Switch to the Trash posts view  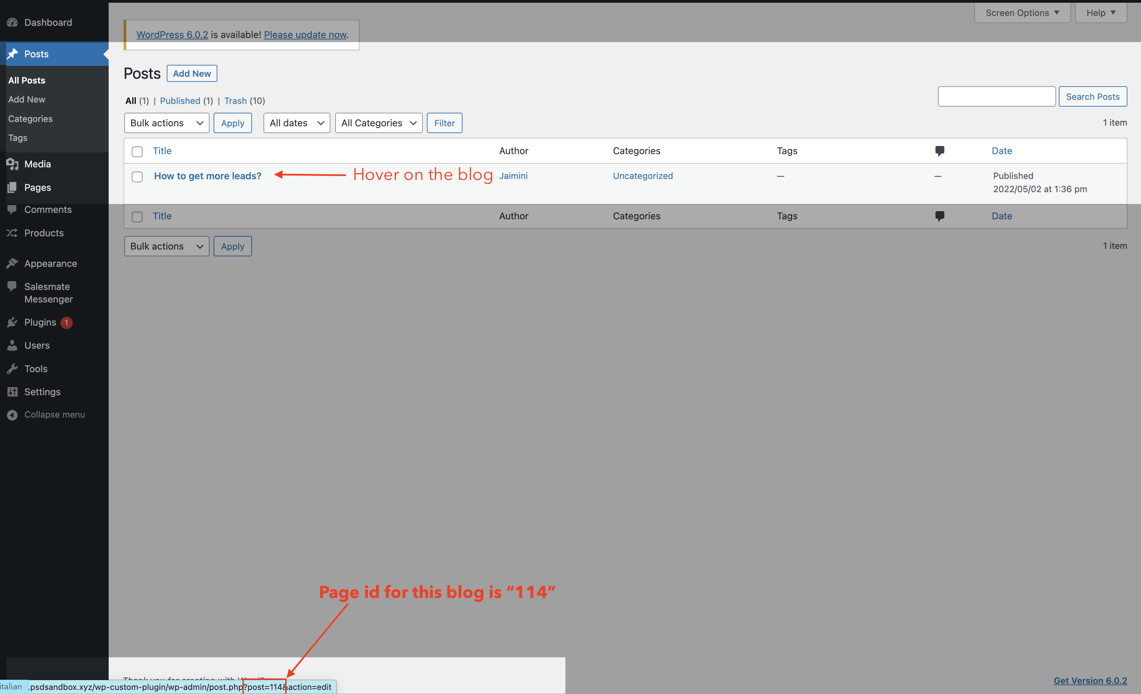point(235,101)
